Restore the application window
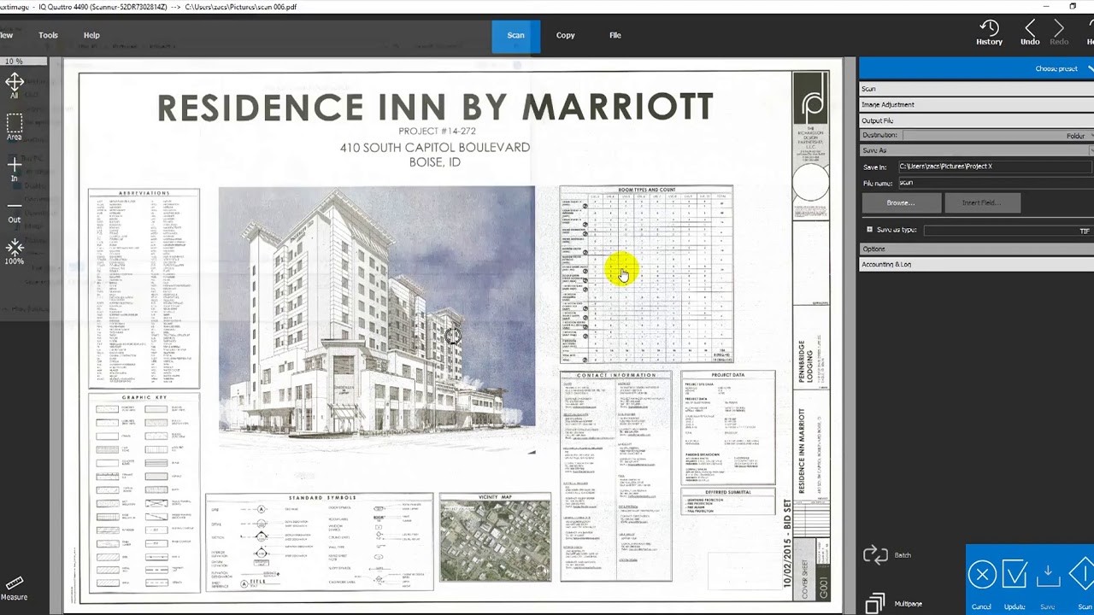Screen dimensions: 1094x615 tap(1073, 6)
